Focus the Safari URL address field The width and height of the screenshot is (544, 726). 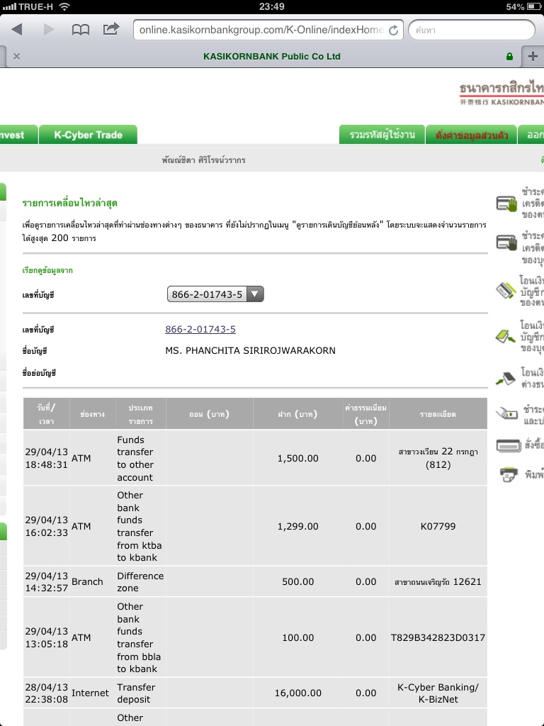tap(261, 30)
